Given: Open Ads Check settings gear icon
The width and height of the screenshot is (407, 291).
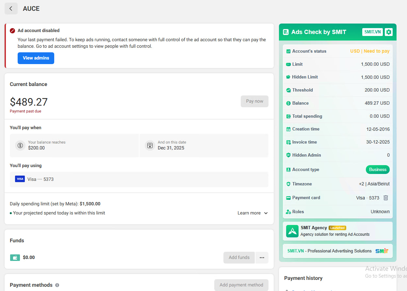Looking at the screenshot, I should [388, 32].
